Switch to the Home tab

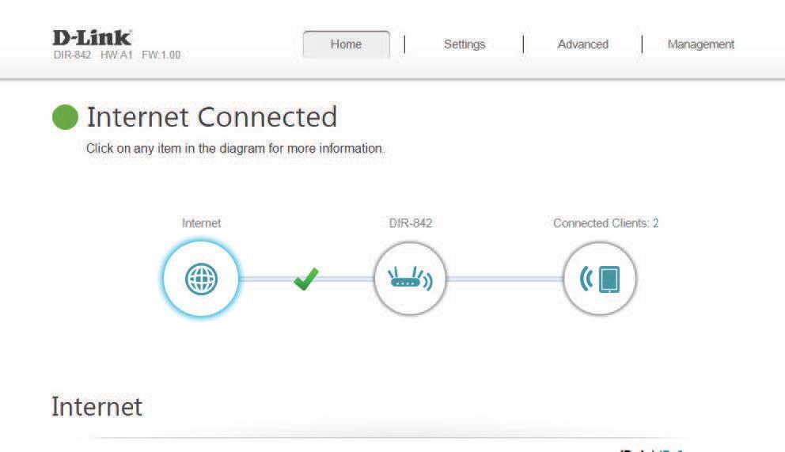point(346,44)
